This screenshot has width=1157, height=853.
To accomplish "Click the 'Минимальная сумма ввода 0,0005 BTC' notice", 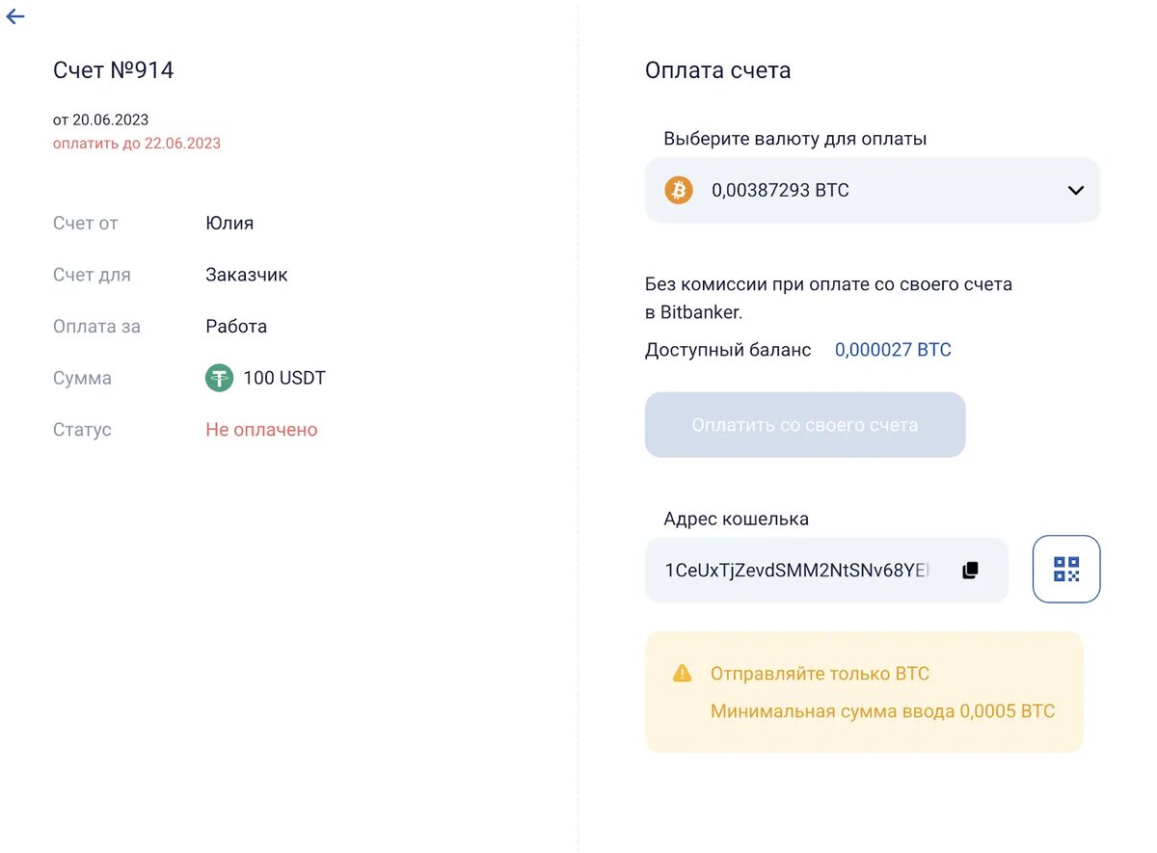I will click(x=882, y=711).
